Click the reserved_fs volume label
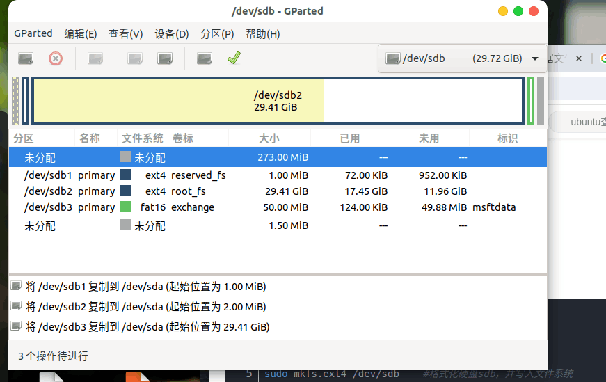Screen dimensions: 606x382 tap(198, 175)
